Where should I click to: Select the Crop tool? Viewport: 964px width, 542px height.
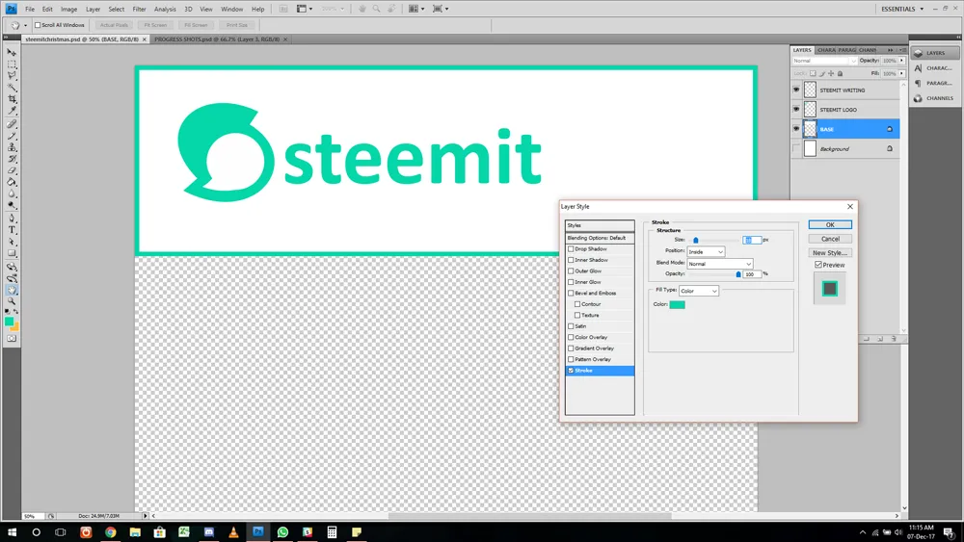pyautogui.click(x=12, y=99)
